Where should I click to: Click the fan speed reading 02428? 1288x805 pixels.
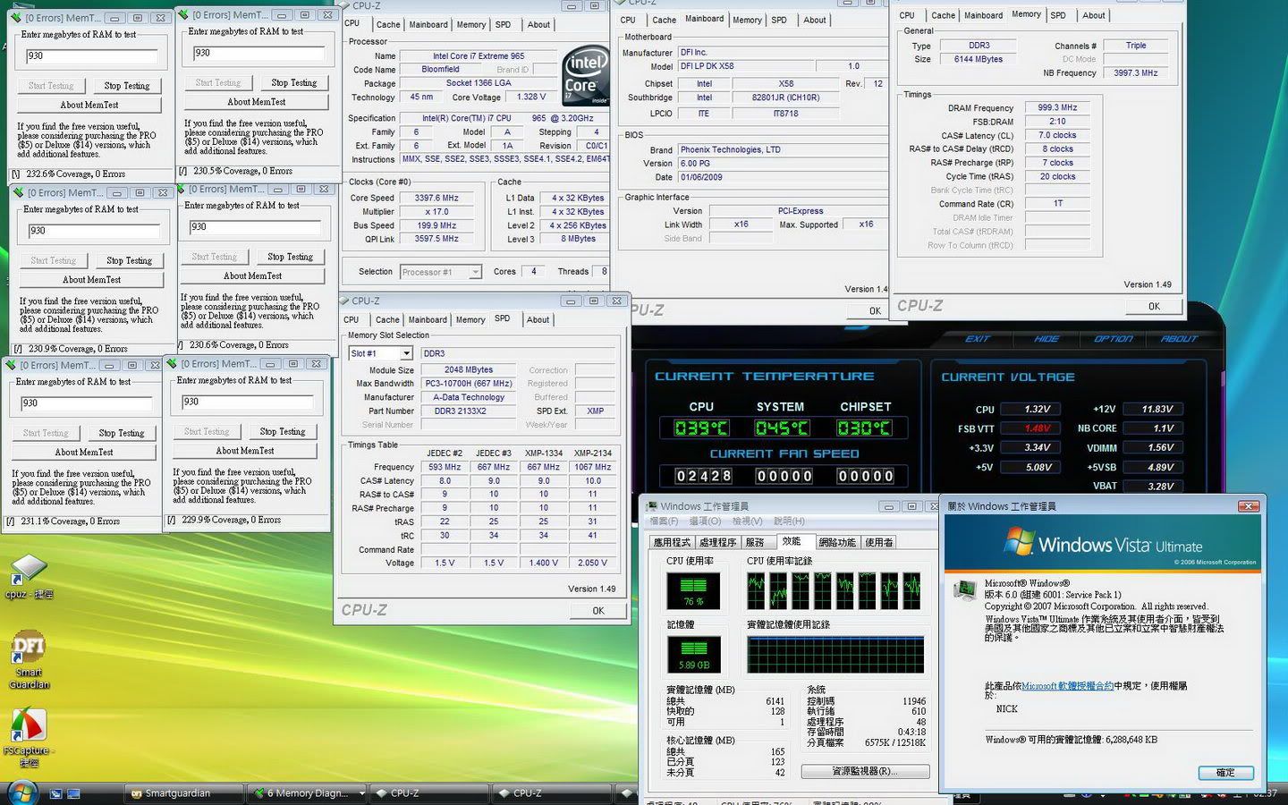coord(704,476)
